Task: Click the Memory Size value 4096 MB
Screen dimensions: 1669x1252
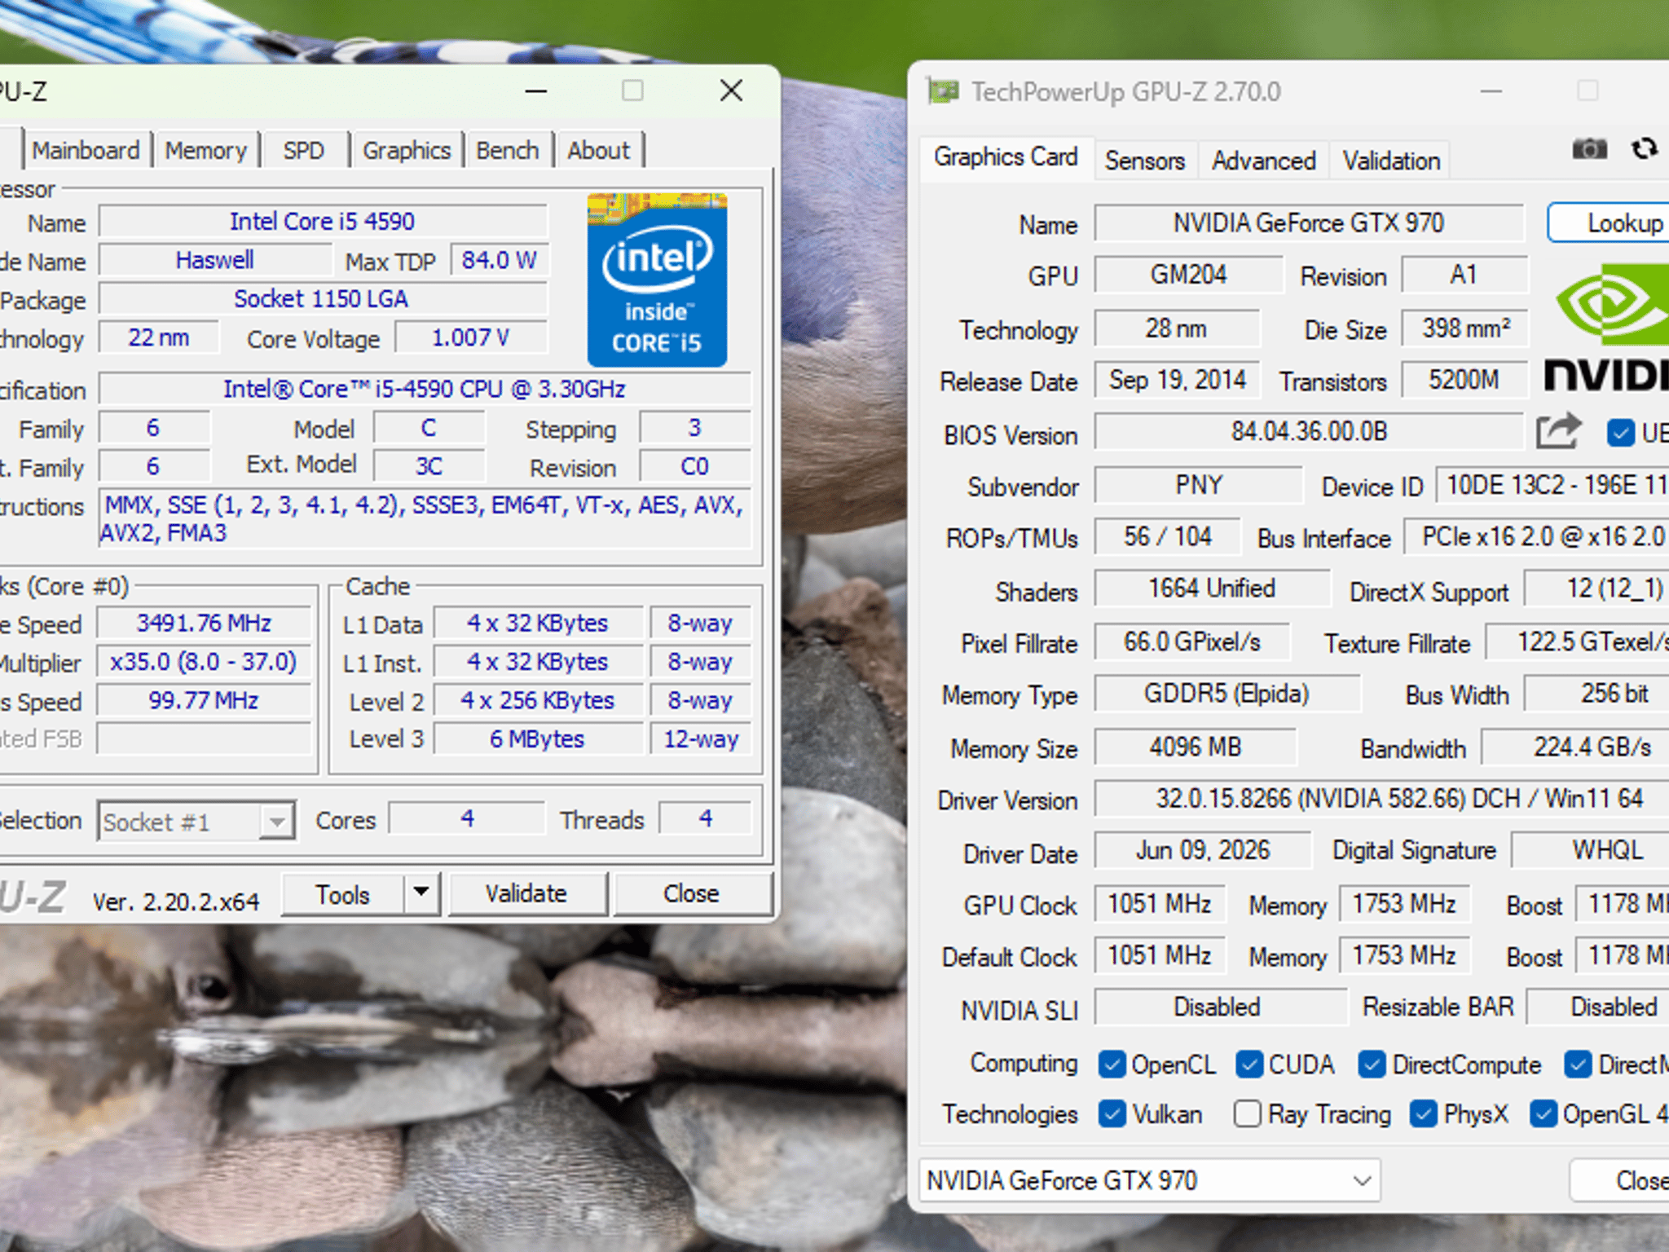Action: pos(1196,746)
